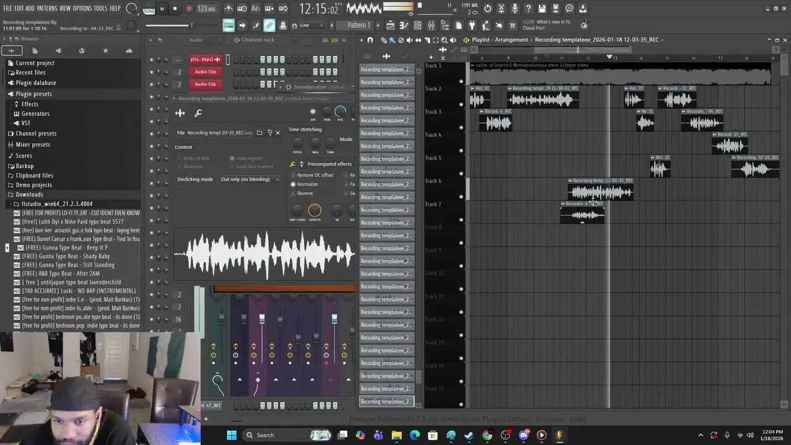Open the HELP menu
The height and width of the screenshot is (445, 791).
(116, 9)
